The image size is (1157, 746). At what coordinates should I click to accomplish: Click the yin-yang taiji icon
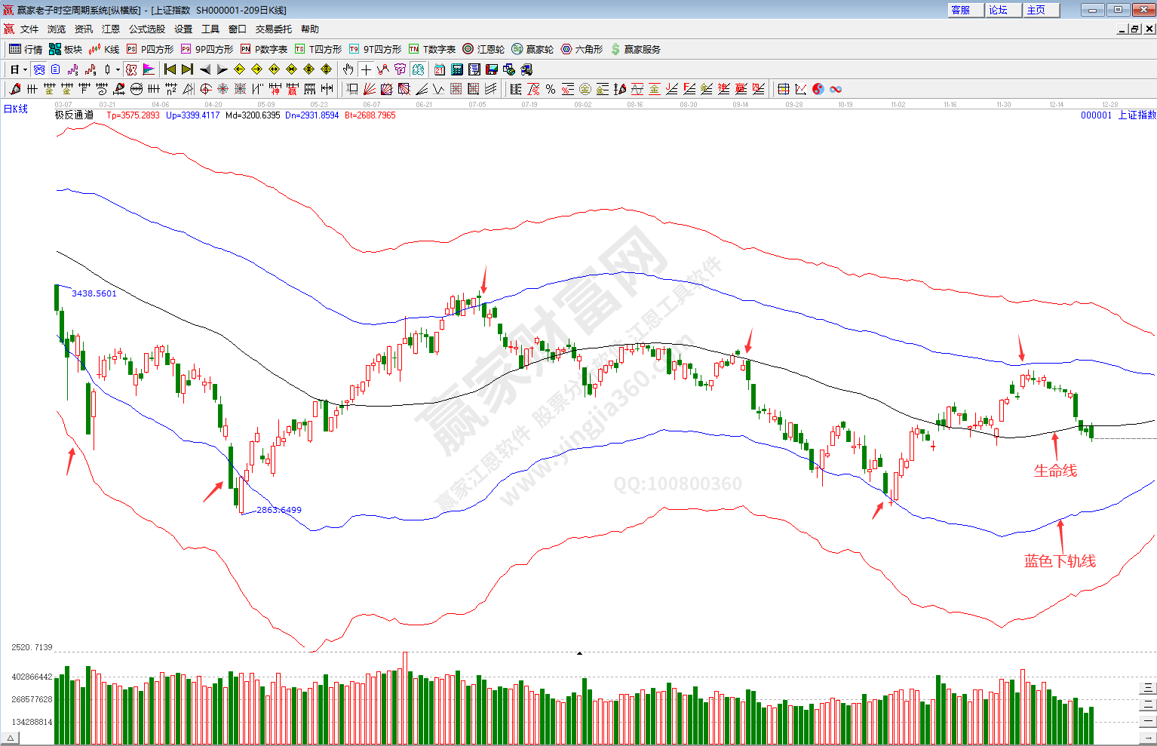pyautogui.click(x=818, y=89)
